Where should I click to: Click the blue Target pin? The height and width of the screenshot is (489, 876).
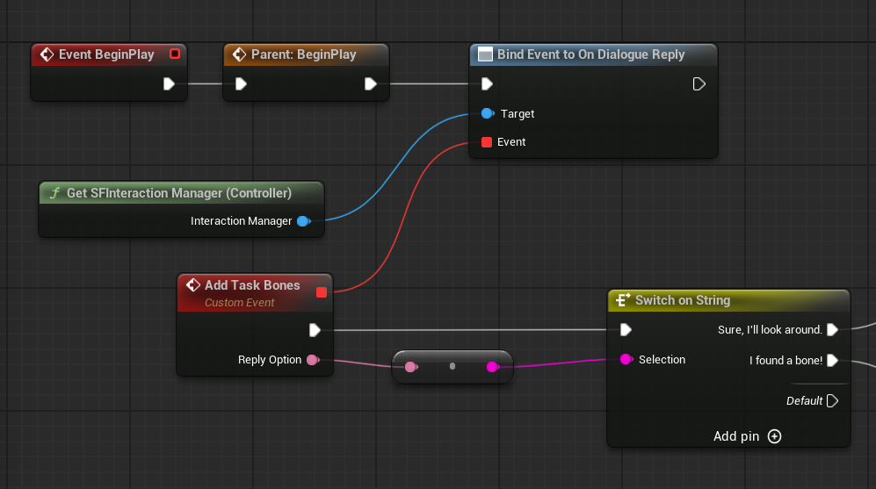pyautogui.click(x=487, y=113)
